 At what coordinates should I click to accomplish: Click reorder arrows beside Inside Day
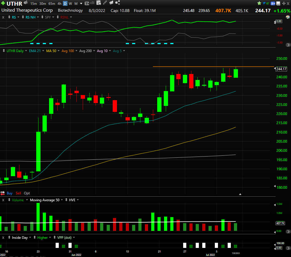click(x=9, y=237)
